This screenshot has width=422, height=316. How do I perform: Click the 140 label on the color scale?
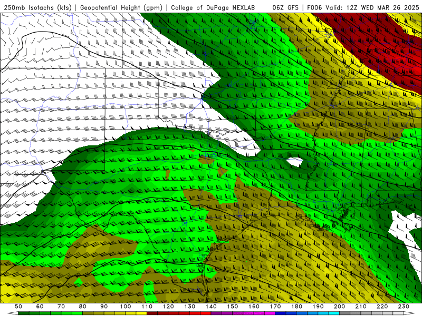click(x=211, y=307)
